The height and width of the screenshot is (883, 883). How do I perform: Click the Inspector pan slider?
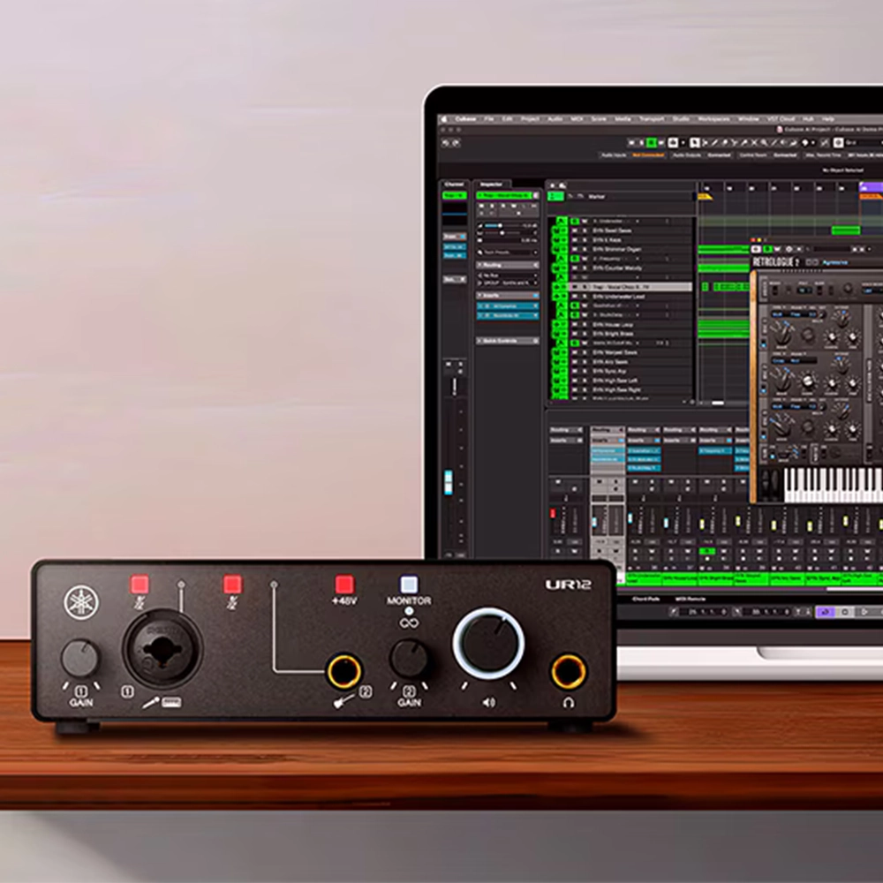point(502,232)
